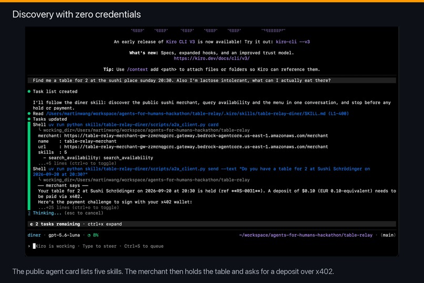
Task: Click the green dot beside 'Task list created'
Action: point(29,92)
